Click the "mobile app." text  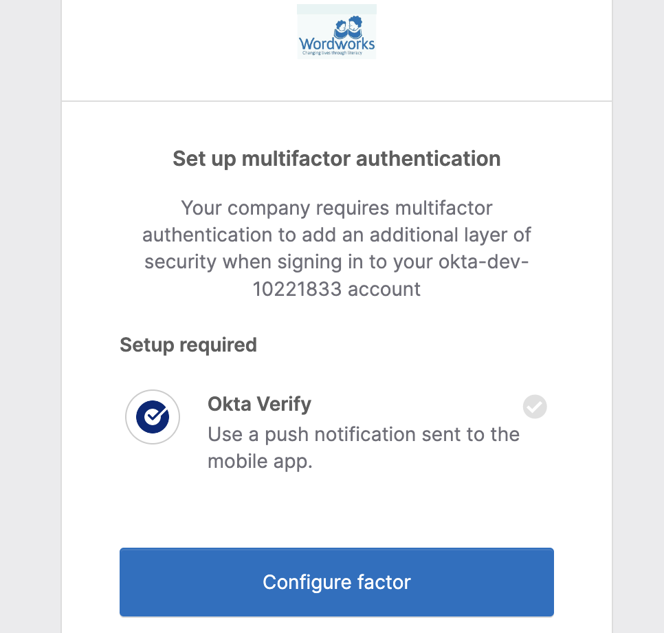click(x=260, y=461)
